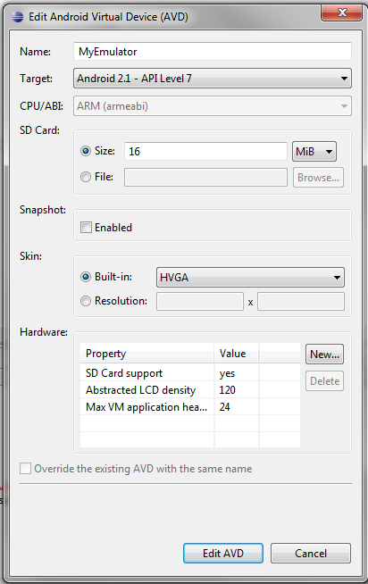Click the Property column header
Image resolution: width=368 pixels, height=584 pixels.
147,353
